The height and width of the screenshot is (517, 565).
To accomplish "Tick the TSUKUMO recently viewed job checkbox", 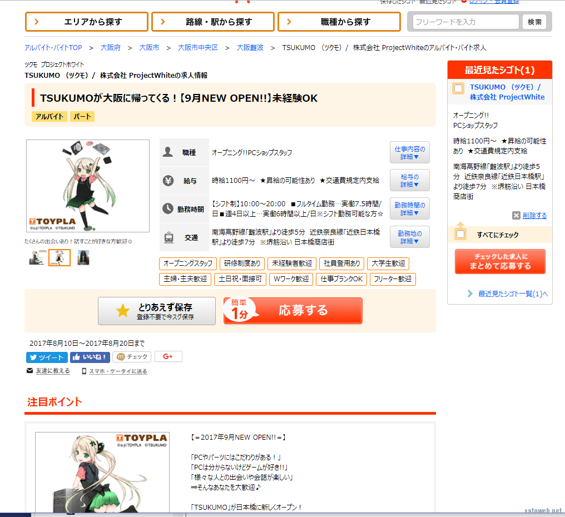I will (458, 88).
